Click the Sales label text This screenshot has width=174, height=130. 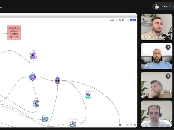(44, 115)
